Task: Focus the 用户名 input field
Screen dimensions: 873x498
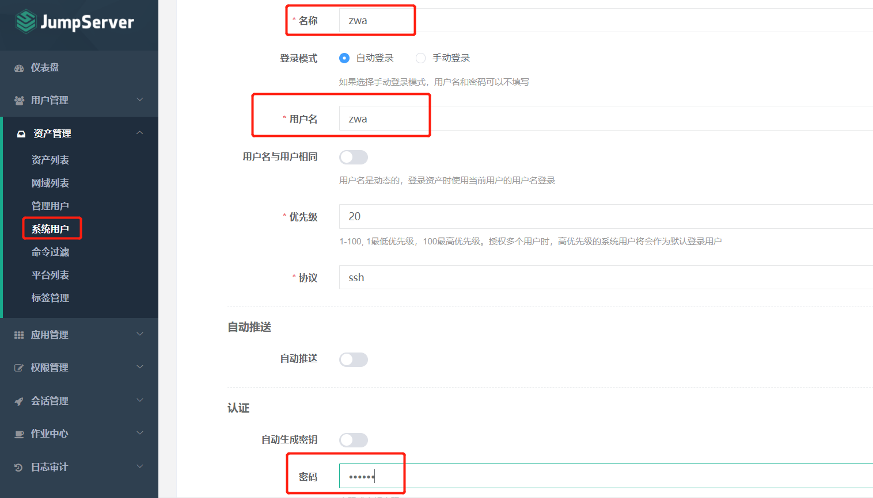Action: [x=606, y=118]
